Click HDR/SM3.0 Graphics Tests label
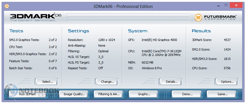 click(28, 54)
